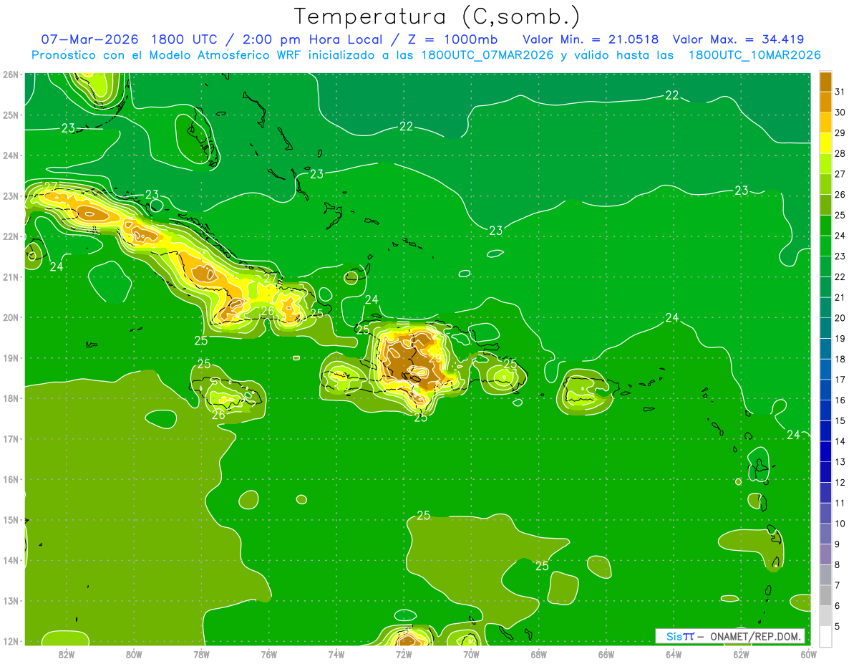Click the '82W' longitude axis label

(67, 654)
